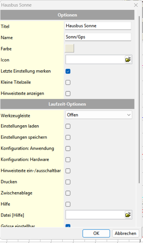Uncheck Letzte Einstellung merken checkbox

(68, 71)
